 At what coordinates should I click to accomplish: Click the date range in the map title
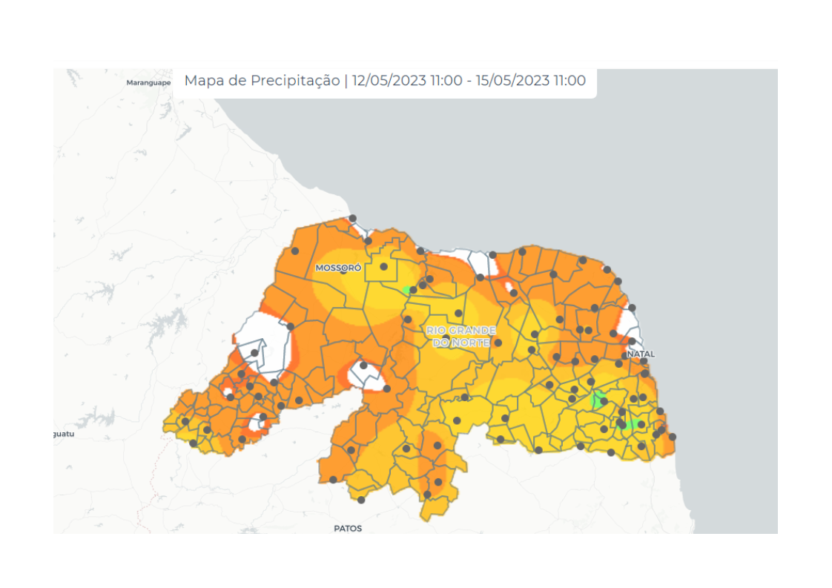coord(469,81)
